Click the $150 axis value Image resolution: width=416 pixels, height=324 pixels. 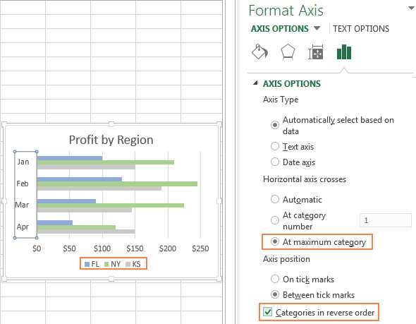tap(135, 248)
